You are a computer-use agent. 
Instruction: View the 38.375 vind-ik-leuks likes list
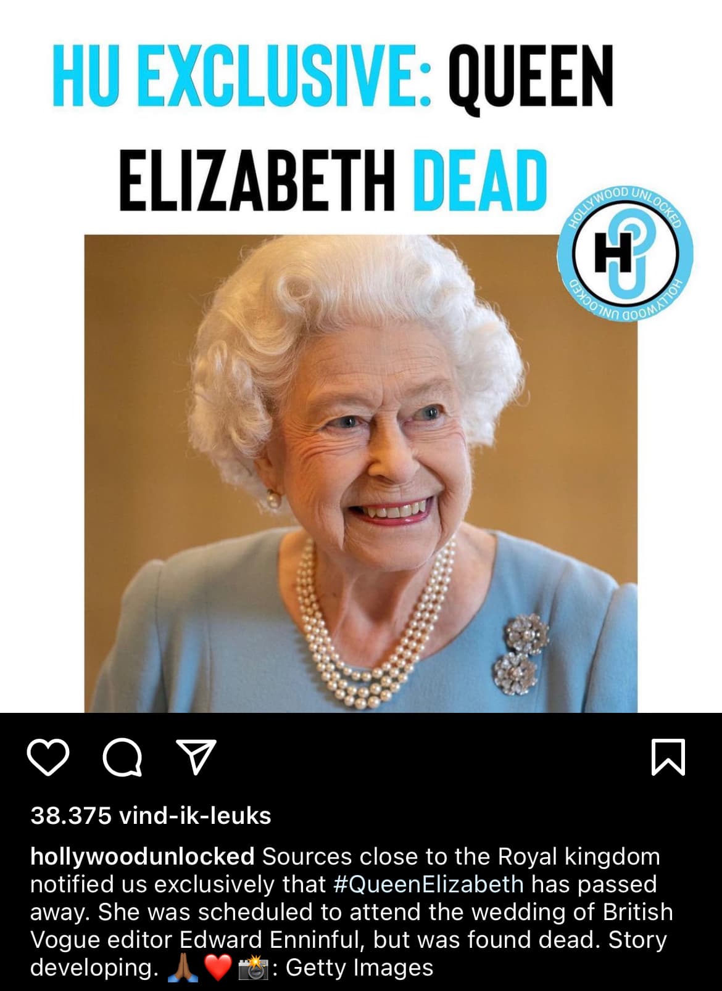point(151,816)
